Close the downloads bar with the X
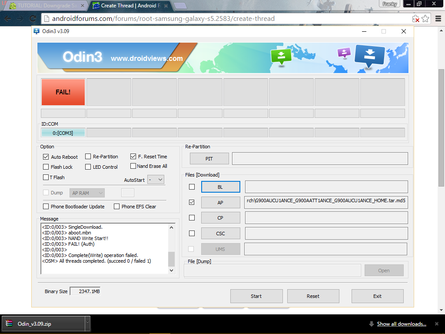 click(437, 324)
